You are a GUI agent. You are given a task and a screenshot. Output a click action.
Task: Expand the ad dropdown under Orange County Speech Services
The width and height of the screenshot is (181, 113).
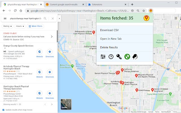(5, 48)
